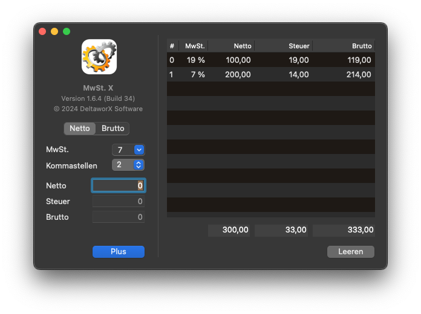Click the # column header

(x=172, y=46)
